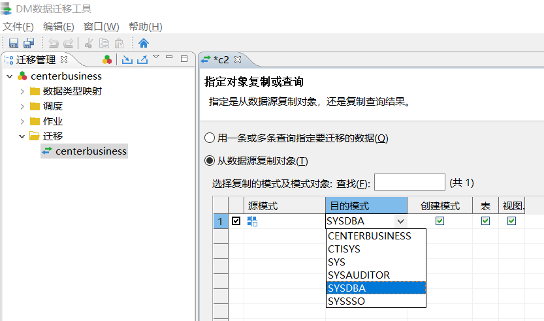The height and width of the screenshot is (321, 544).
Task: Open the 帮助(H) menu
Action: (x=146, y=26)
